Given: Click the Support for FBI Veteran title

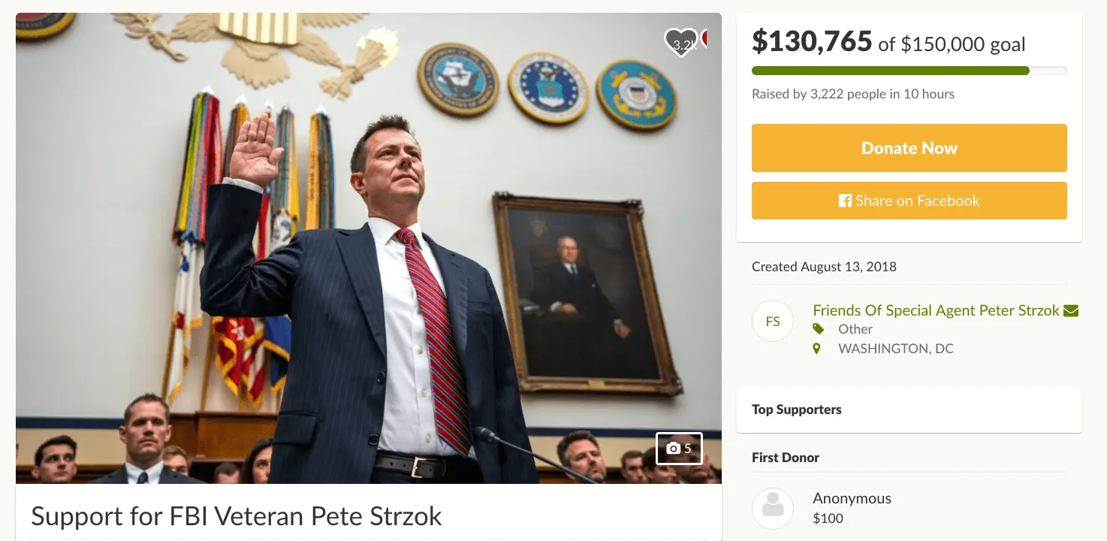Looking at the screenshot, I should pyautogui.click(x=237, y=516).
